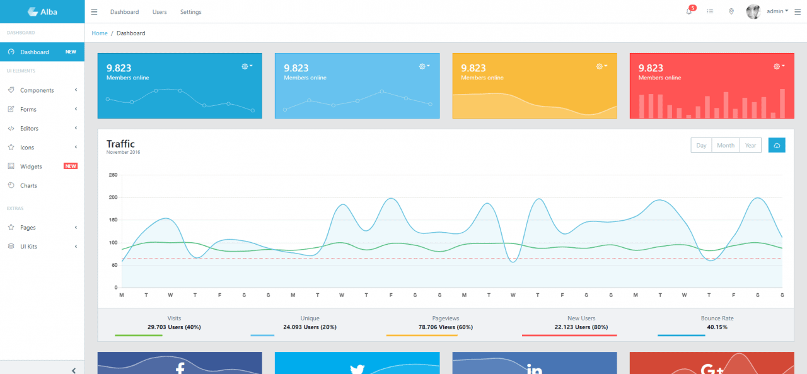The width and height of the screenshot is (807, 374).
Task: Click the Home breadcrumb link
Action: click(x=100, y=33)
